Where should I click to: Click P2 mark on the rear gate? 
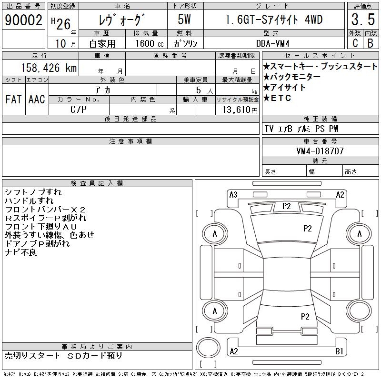click(305, 317)
